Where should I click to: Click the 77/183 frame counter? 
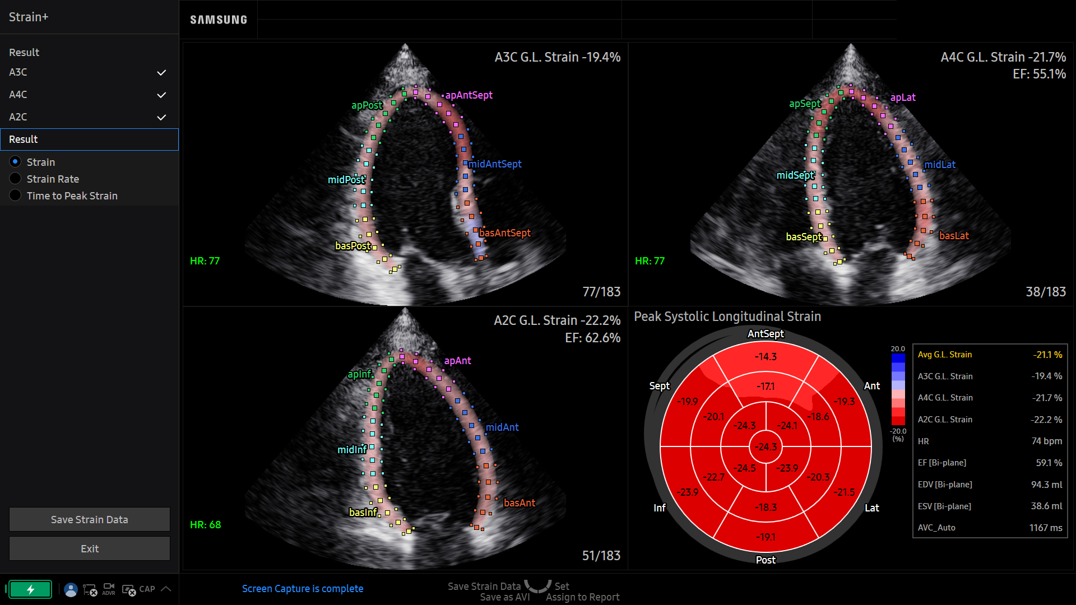(601, 292)
